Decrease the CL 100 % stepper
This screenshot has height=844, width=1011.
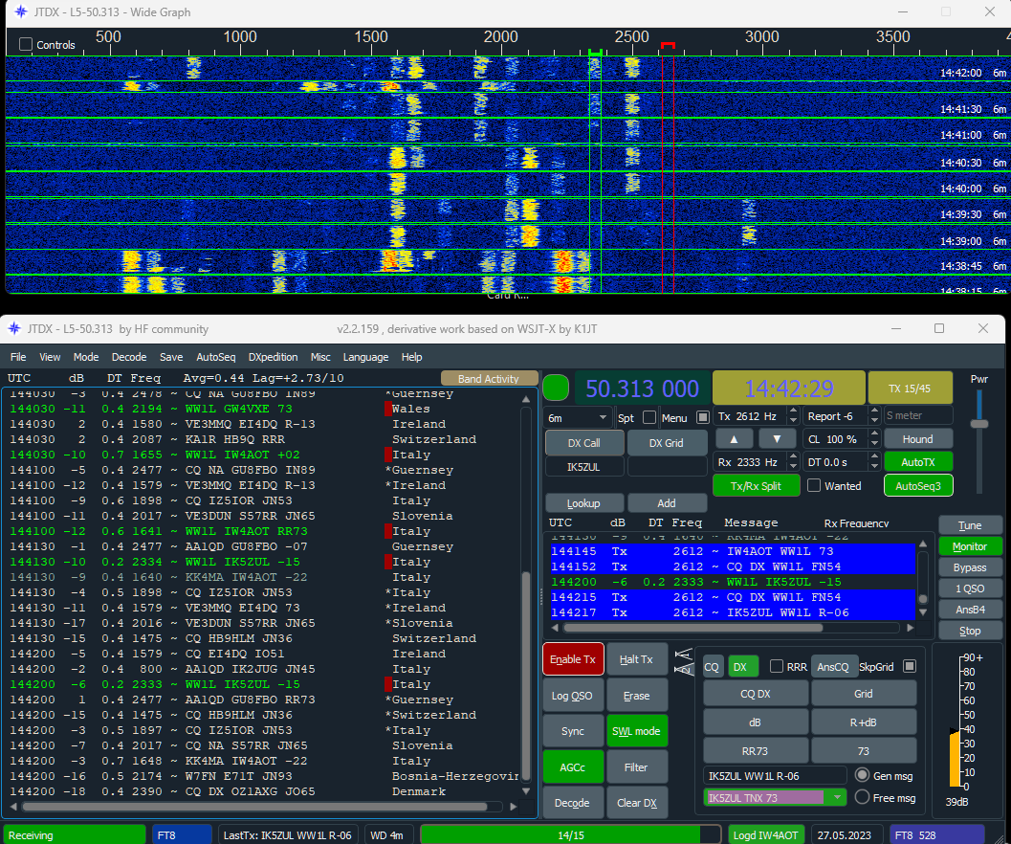tap(874, 444)
